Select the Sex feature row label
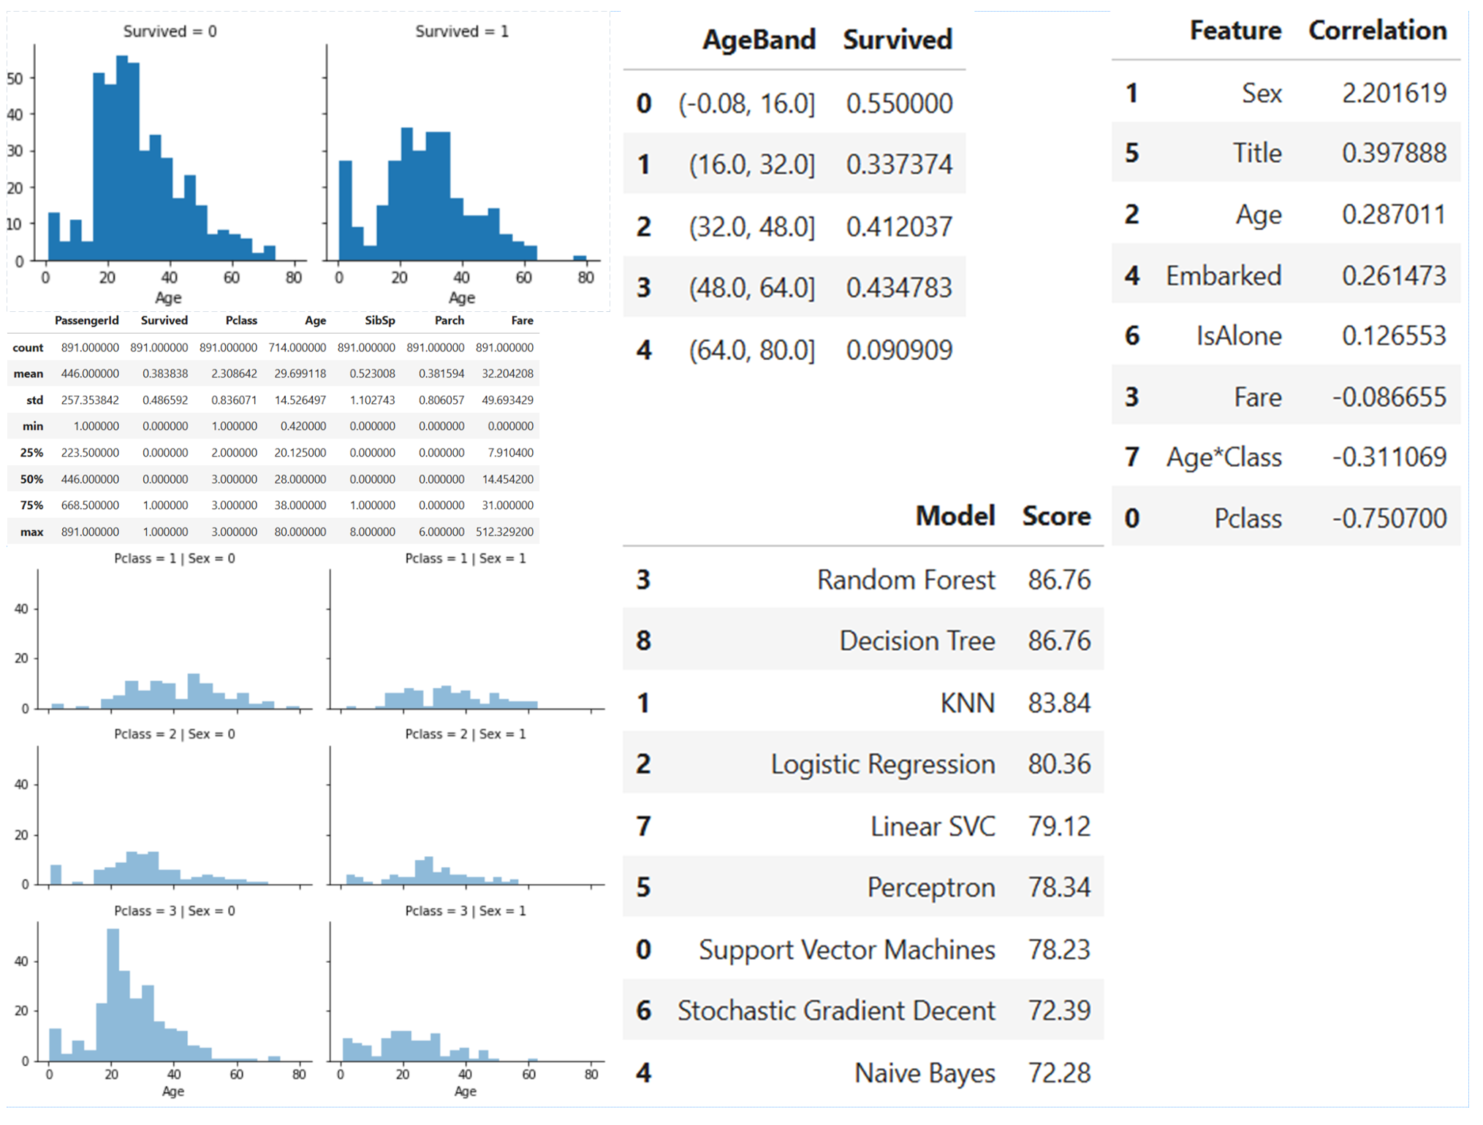Screen dimensions: 1483x1125 click(x=1262, y=93)
